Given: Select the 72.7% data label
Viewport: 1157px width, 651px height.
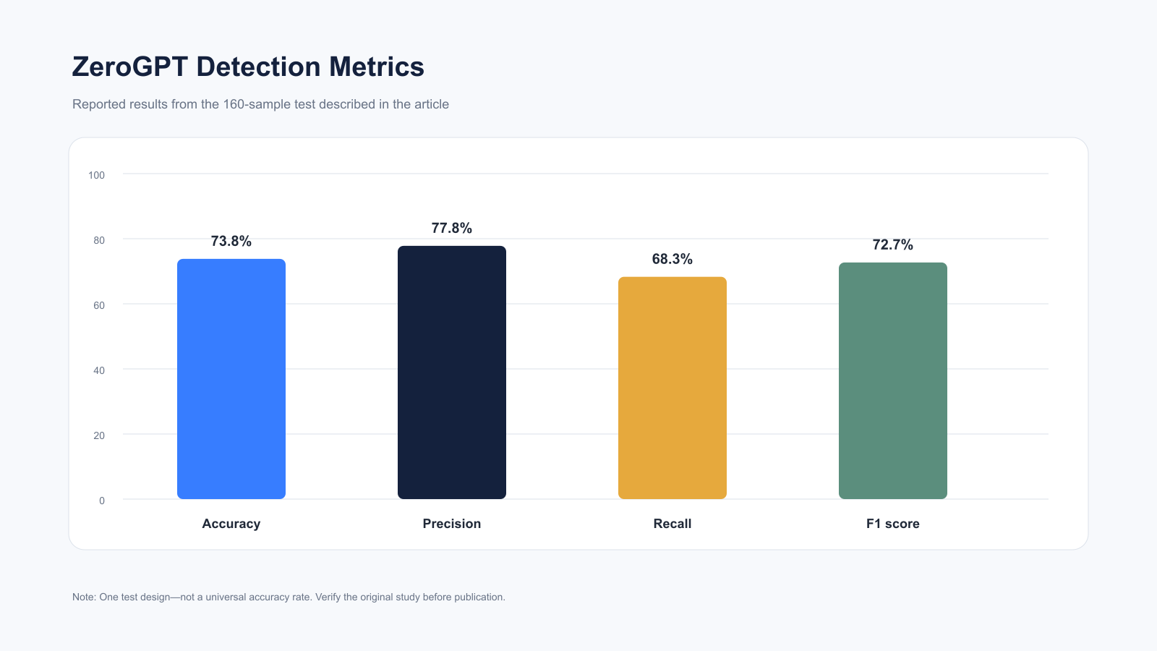Looking at the screenshot, I should point(893,244).
